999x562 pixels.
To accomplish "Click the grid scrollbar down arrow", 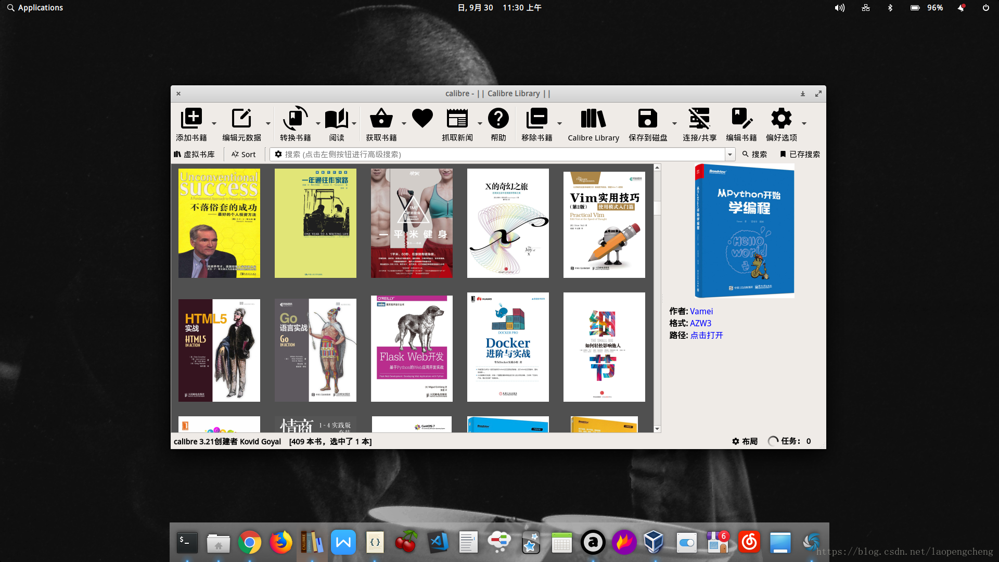I will coord(657,429).
